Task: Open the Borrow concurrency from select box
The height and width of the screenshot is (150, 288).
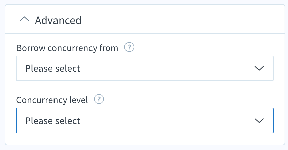Action: pyautogui.click(x=145, y=68)
